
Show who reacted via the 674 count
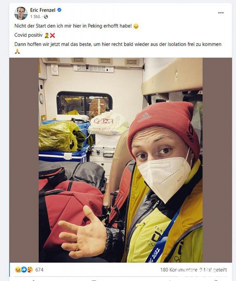coord(39,270)
